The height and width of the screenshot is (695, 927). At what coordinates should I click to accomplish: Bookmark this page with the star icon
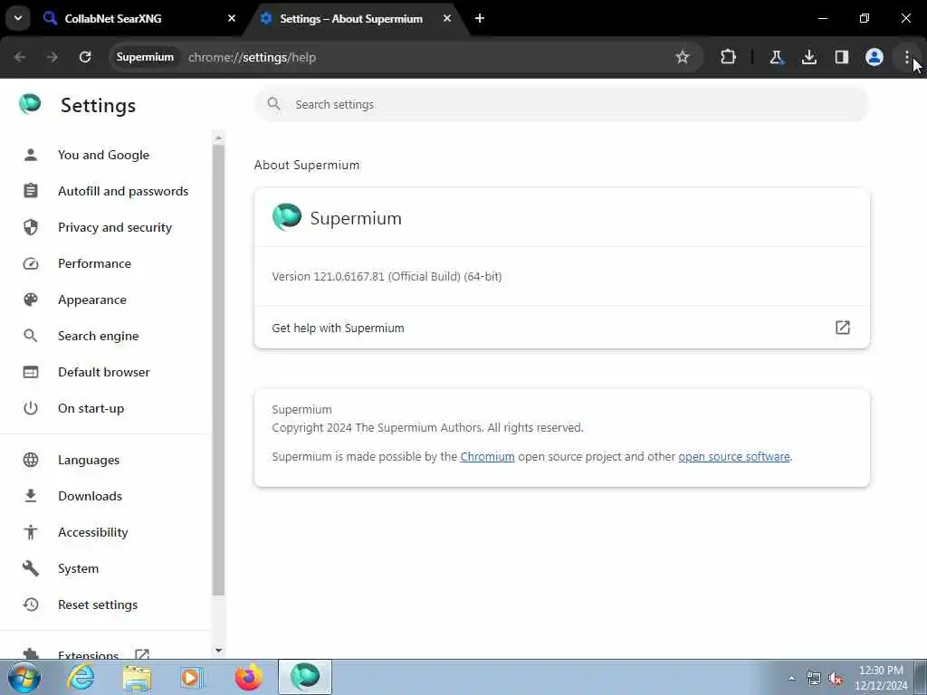pyautogui.click(x=683, y=57)
